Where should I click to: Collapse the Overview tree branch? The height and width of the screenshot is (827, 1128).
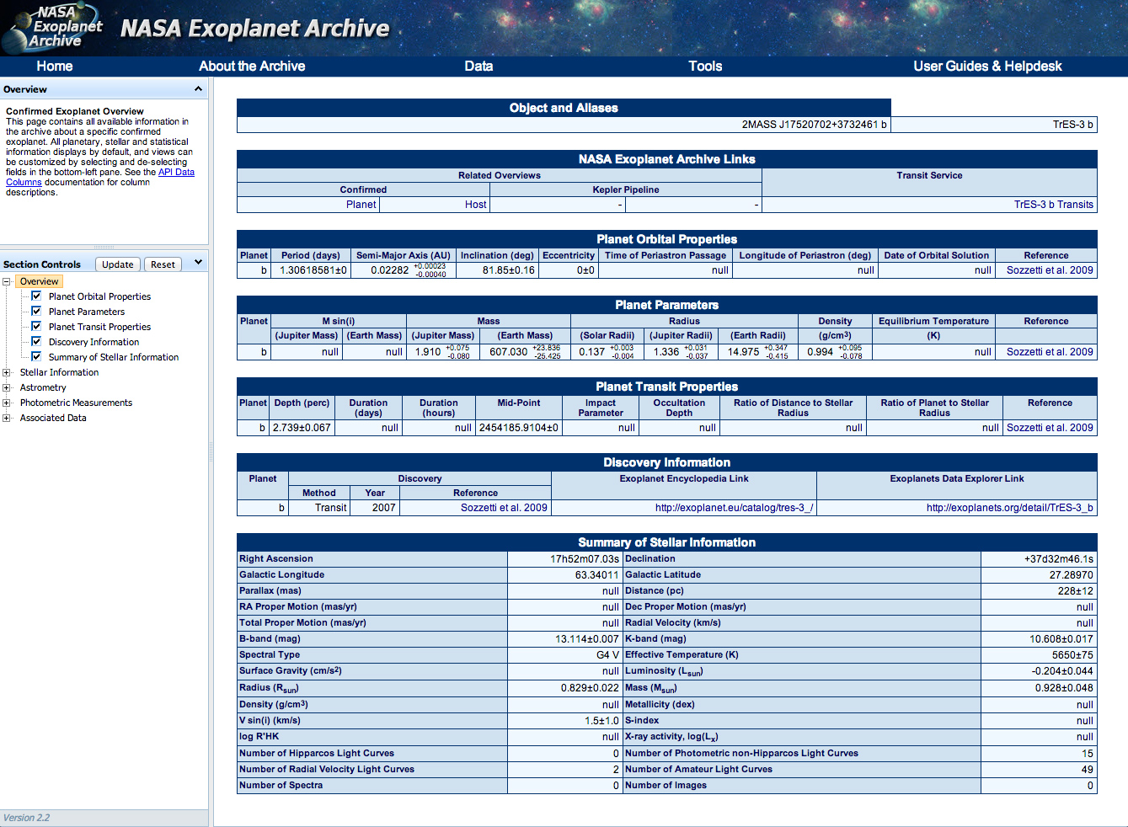coord(6,280)
